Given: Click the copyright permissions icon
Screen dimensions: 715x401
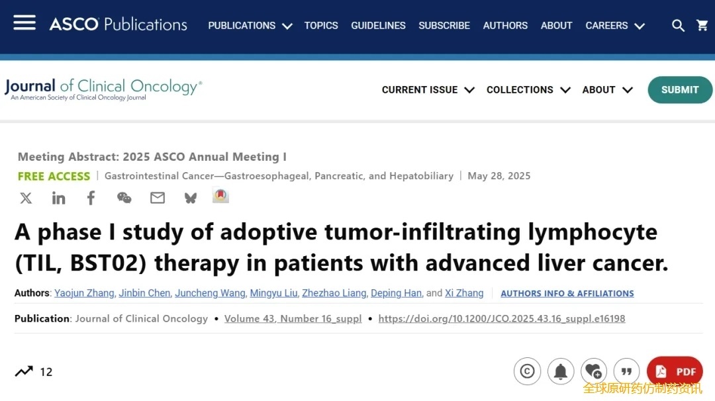Looking at the screenshot, I should (527, 371).
